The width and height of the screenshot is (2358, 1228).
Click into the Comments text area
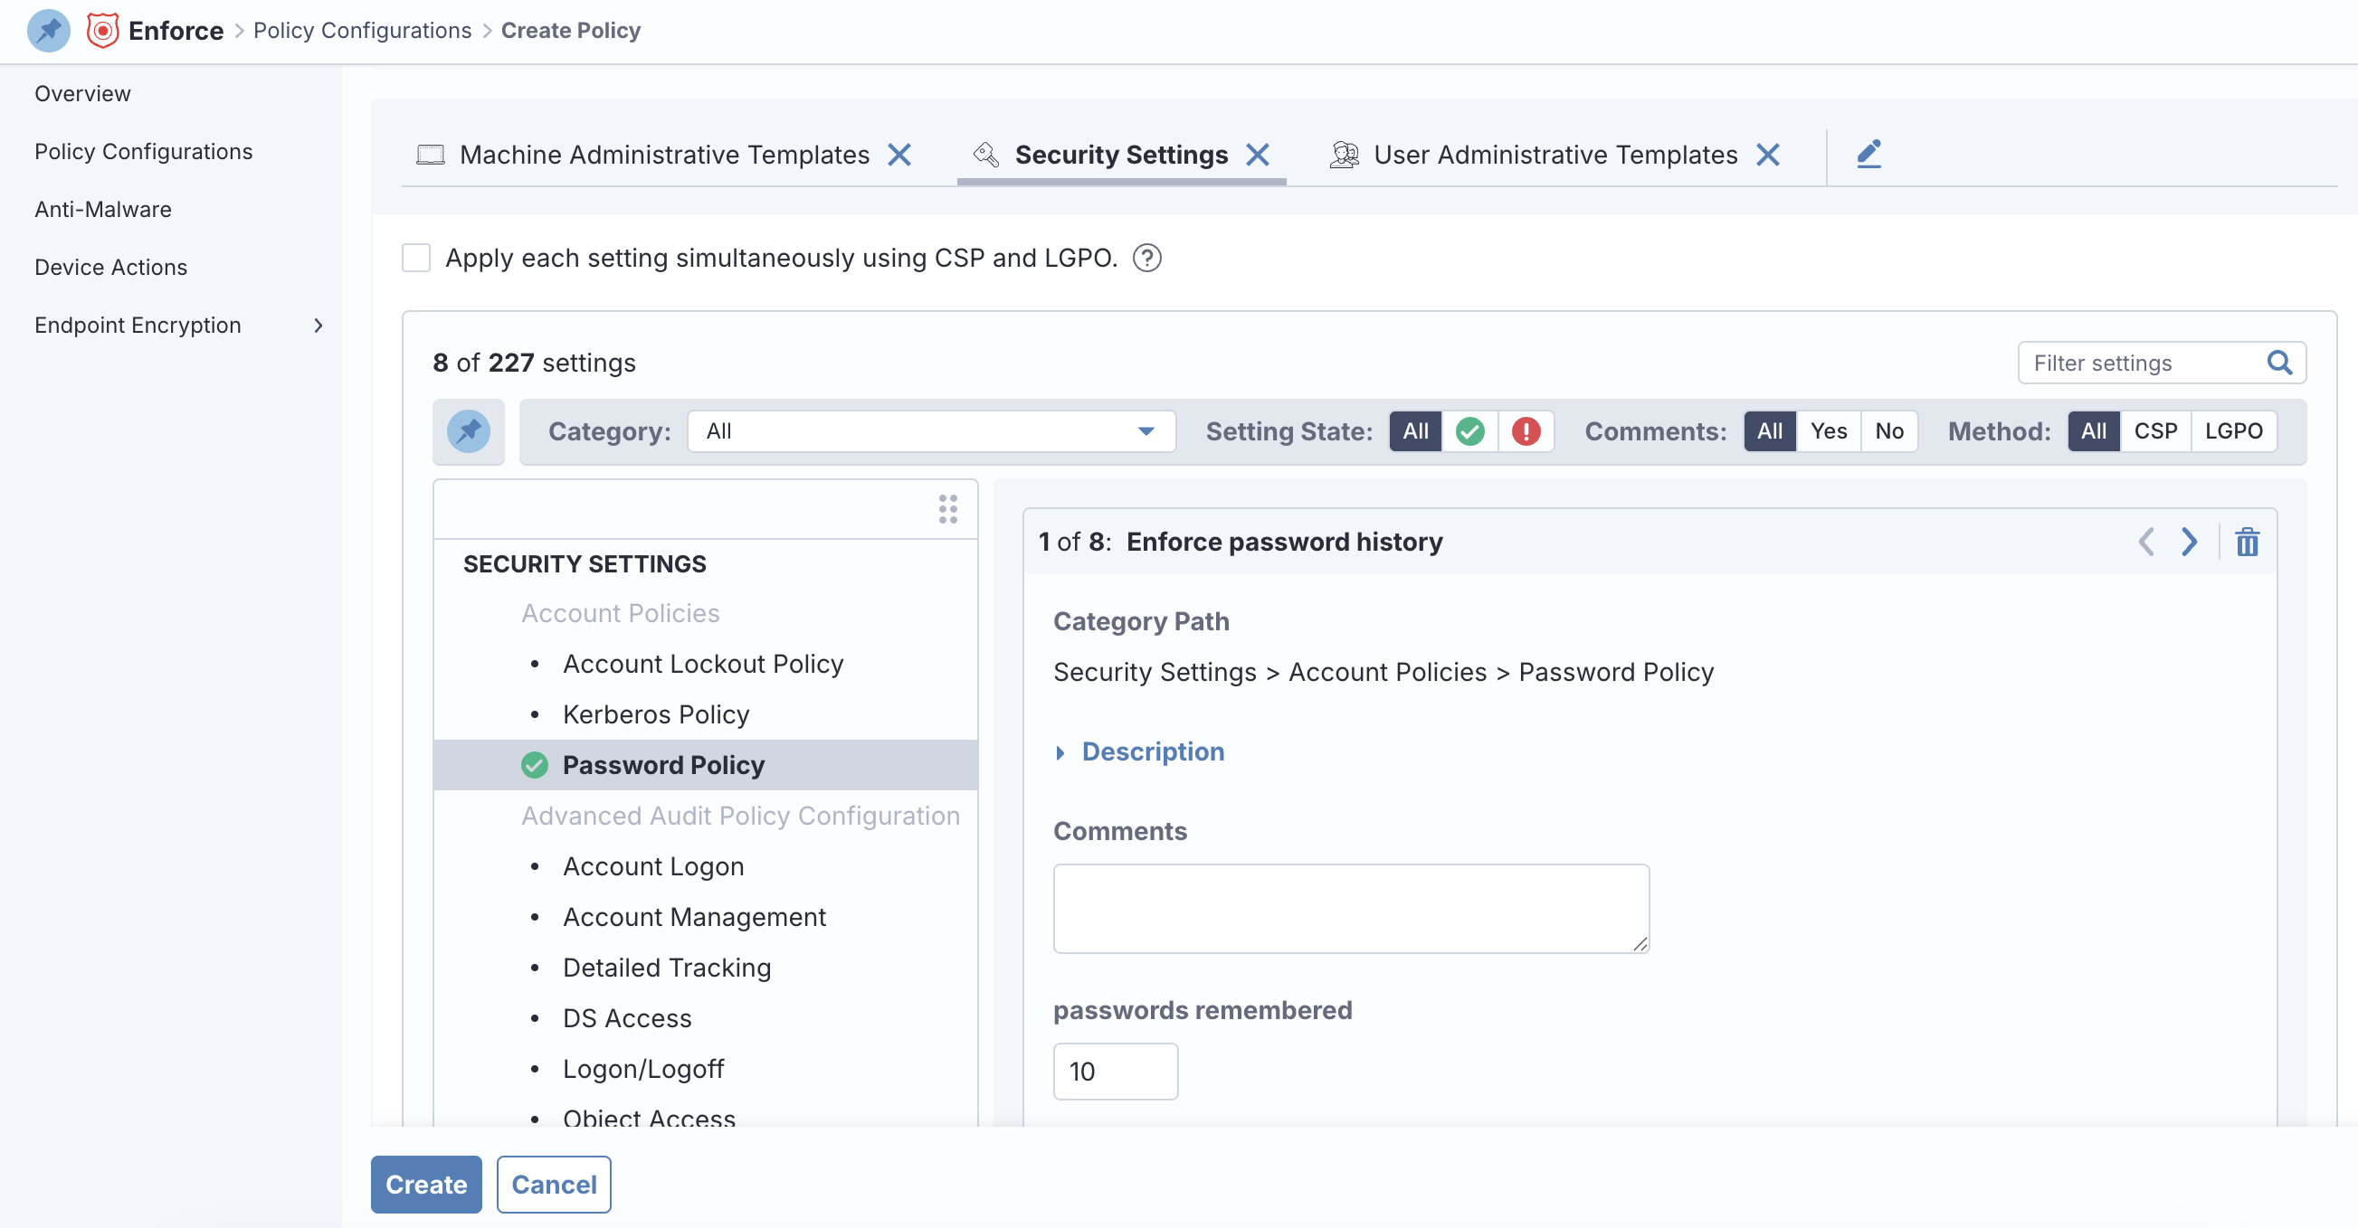click(1350, 908)
